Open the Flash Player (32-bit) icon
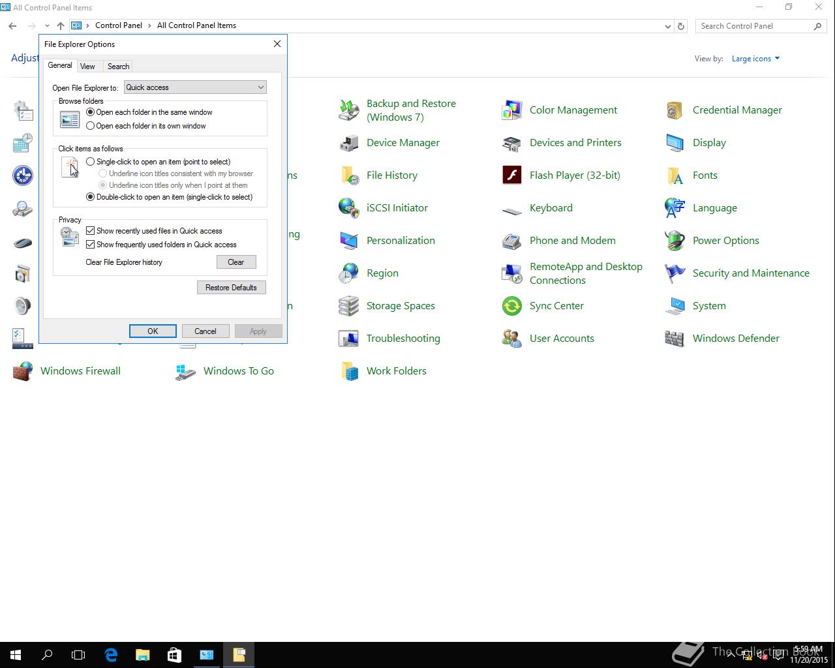The height and width of the screenshot is (668, 835). pyautogui.click(x=512, y=175)
